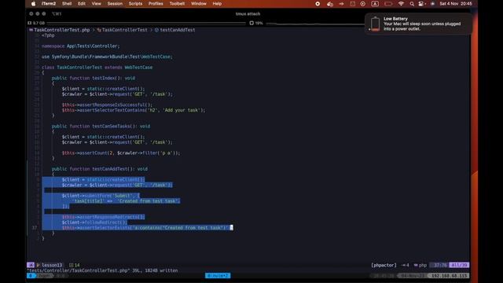Open the battery status menu

click(x=388, y=4)
